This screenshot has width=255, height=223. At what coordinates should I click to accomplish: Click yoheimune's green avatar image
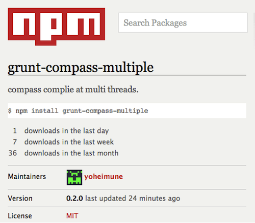(74, 177)
